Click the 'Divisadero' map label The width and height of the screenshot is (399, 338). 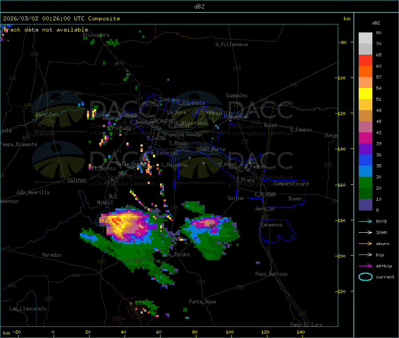tap(96, 35)
